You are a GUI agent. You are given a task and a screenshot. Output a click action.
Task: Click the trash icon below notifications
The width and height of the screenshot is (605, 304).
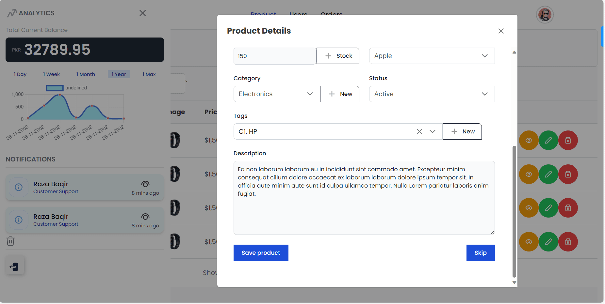[x=10, y=241]
